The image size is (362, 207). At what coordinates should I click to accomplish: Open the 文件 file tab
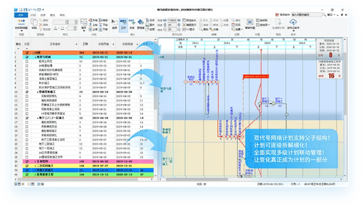point(21,15)
